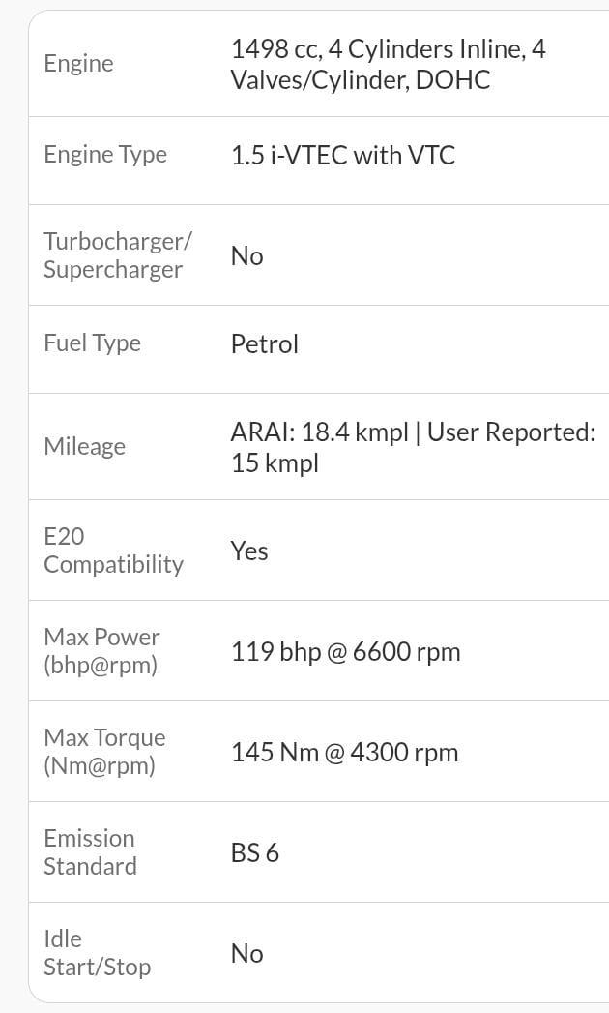Click the Turbocharger/Supercharger label
The width and height of the screenshot is (609, 1013).
coord(117,255)
